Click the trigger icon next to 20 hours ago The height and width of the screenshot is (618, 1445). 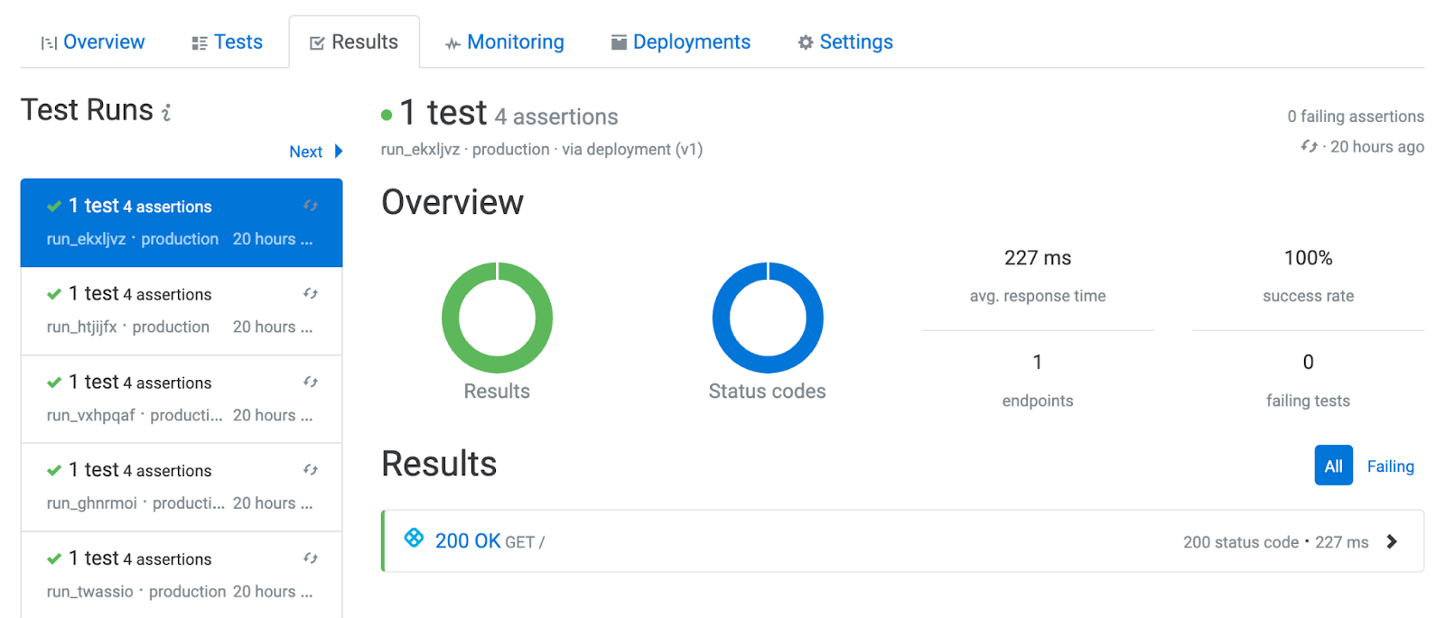click(1309, 145)
